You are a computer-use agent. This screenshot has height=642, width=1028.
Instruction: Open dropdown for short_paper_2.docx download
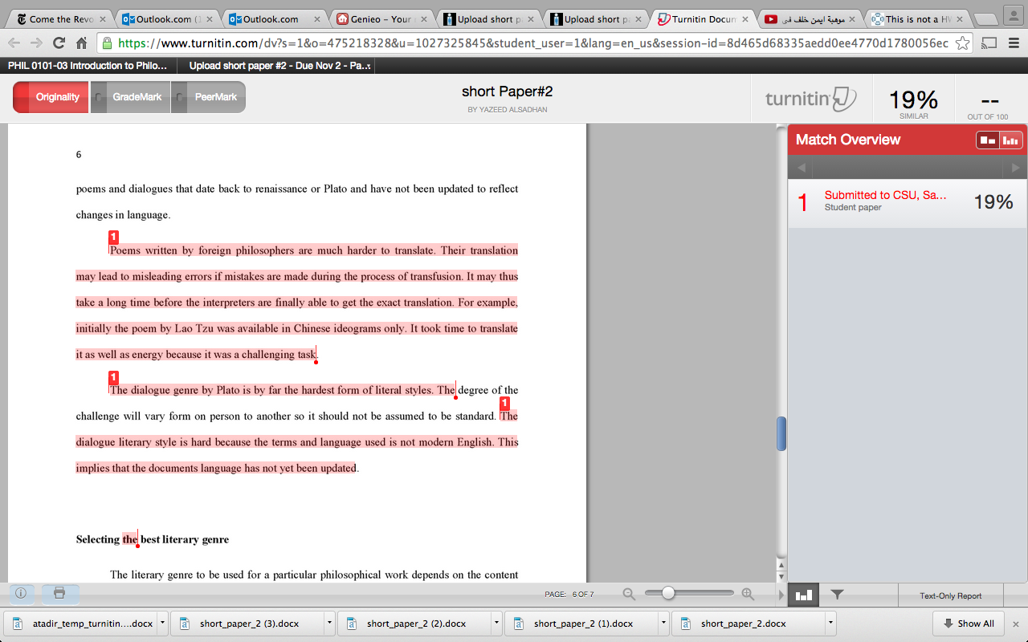(x=830, y=623)
